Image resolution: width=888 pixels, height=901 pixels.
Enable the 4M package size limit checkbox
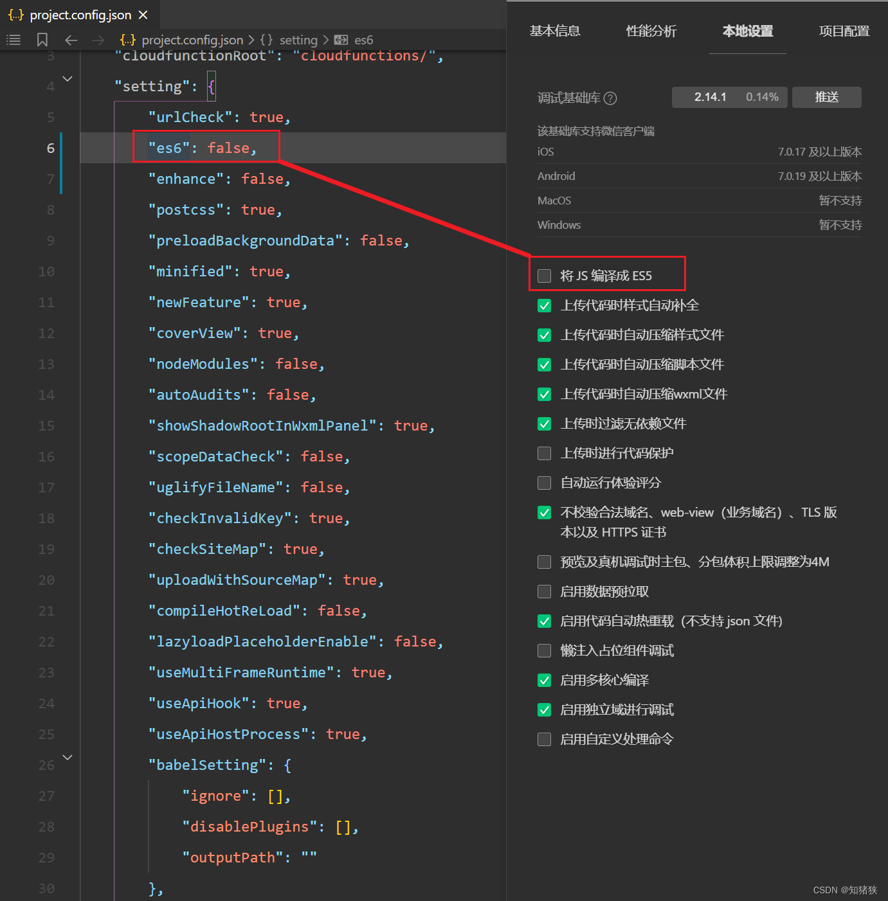click(545, 562)
